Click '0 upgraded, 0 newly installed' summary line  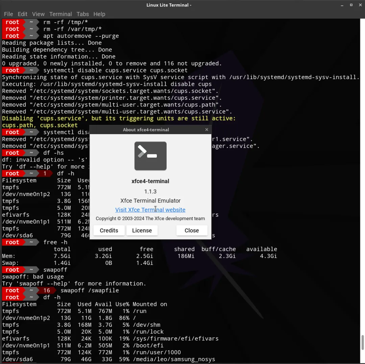[112, 64]
